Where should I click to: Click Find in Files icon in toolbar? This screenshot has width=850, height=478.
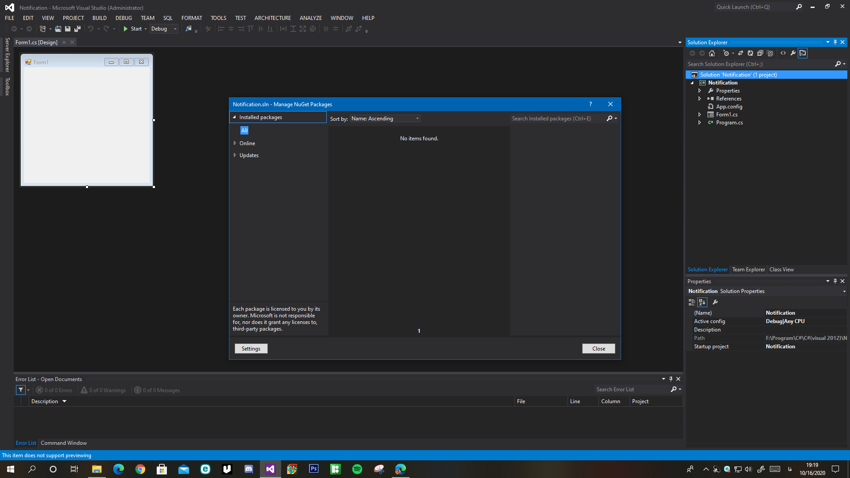pyautogui.click(x=189, y=29)
